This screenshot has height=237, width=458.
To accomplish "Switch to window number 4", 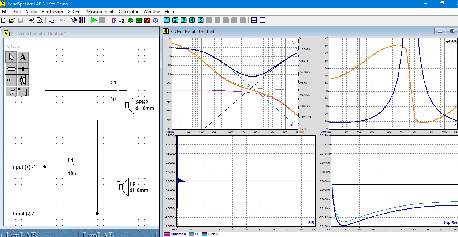I will [x=192, y=20].
